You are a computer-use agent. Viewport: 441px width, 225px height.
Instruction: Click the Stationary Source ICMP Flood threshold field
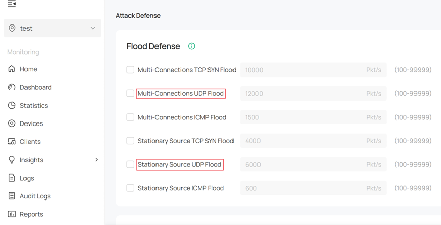pyautogui.click(x=314, y=188)
